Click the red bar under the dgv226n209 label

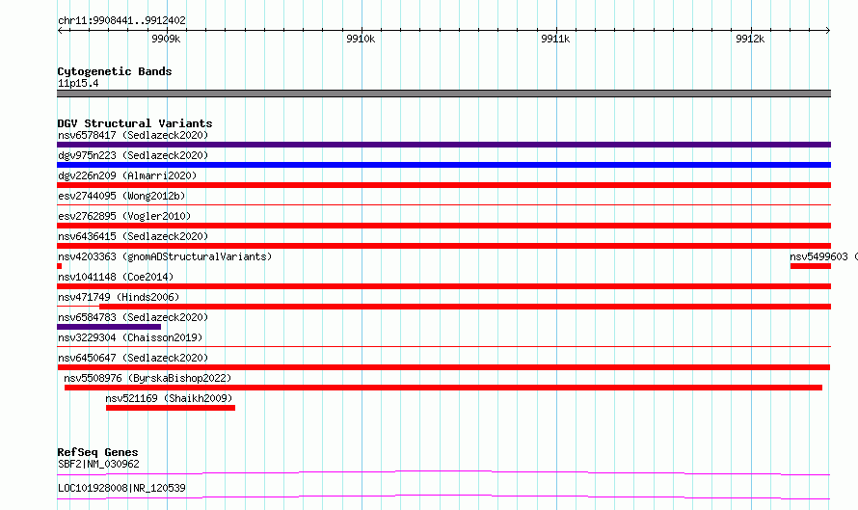(x=443, y=185)
